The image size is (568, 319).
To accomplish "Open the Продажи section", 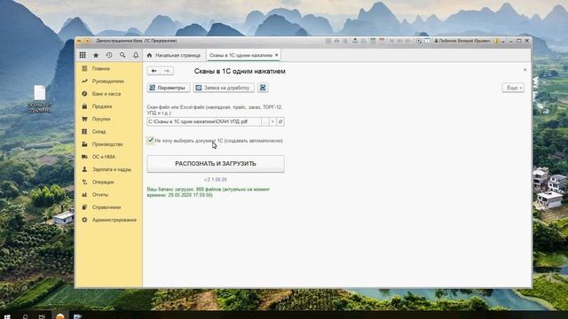I will tap(102, 106).
